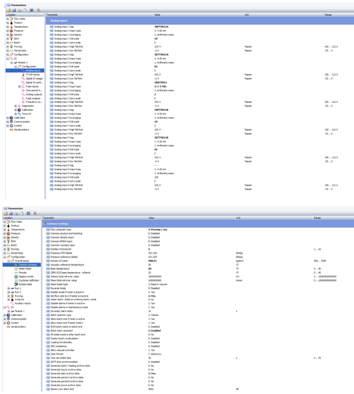354x394 pixels.
Task: Click the clear-filter icon in upper Parameters toolbar
Action: pyautogui.click(x=38, y=10)
